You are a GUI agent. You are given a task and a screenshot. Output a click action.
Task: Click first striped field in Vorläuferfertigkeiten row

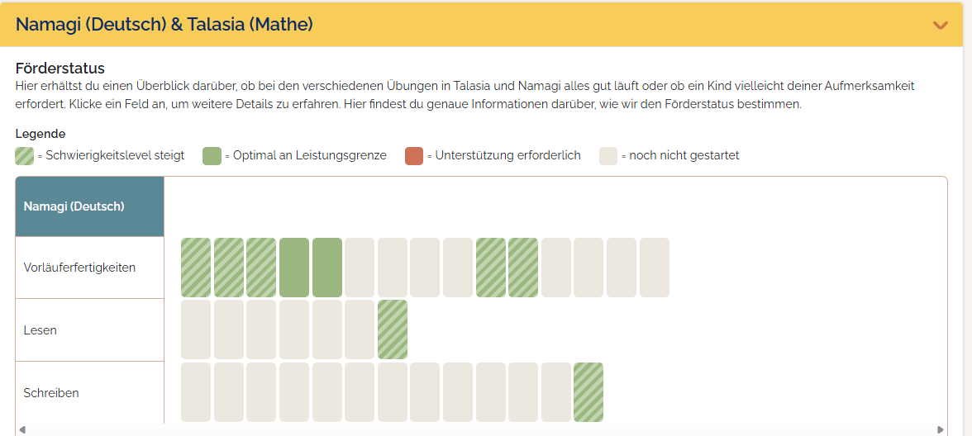[x=196, y=268]
